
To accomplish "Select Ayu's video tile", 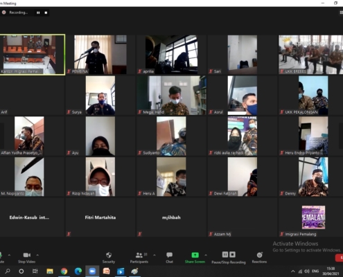I will pyautogui.click(x=100, y=136).
